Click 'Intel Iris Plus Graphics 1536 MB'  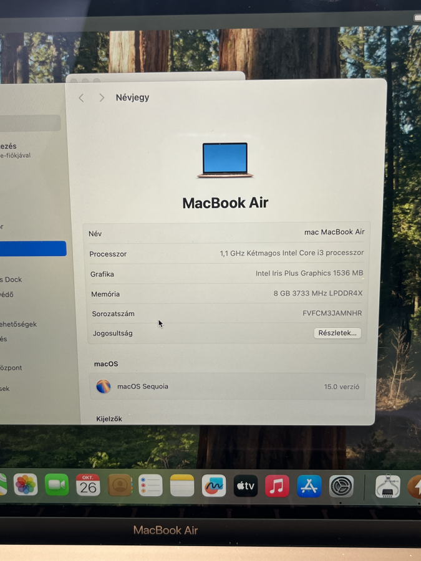tap(309, 273)
